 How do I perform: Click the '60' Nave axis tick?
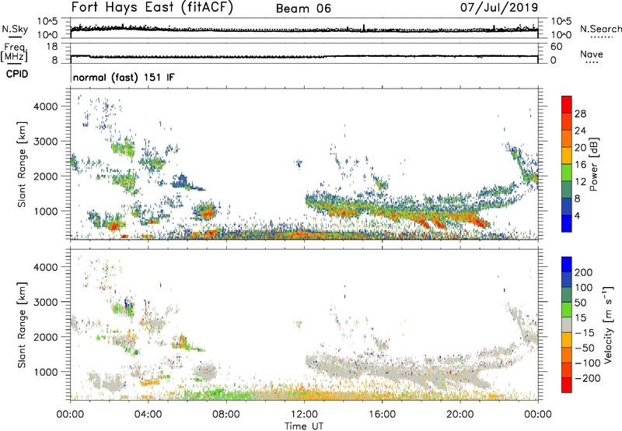click(x=556, y=47)
